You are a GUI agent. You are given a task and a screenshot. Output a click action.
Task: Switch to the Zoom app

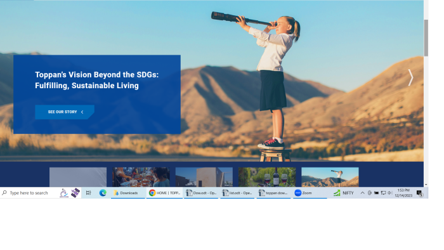click(x=310, y=193)
